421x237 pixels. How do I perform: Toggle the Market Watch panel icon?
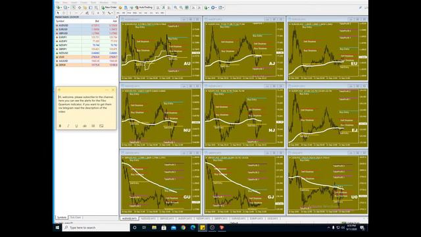pos(74,7)
